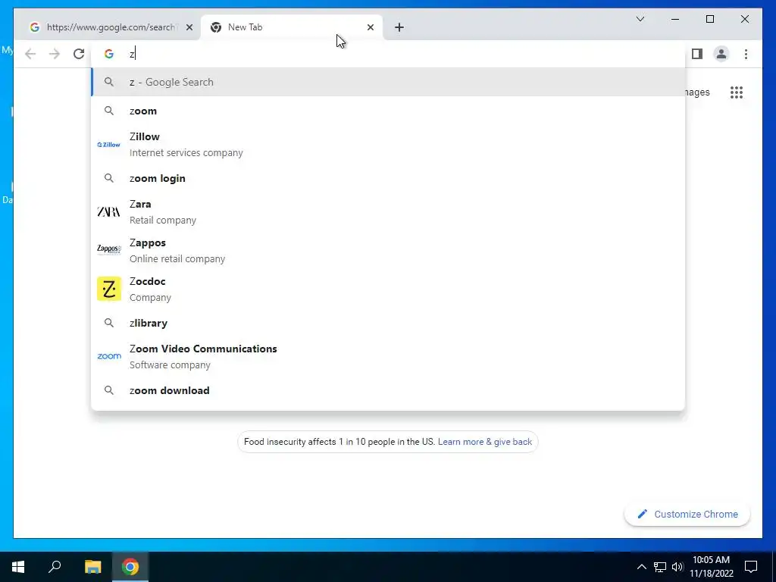Click the Customize Chrome button
776x582 pixels.
click(x=687, y=514)
